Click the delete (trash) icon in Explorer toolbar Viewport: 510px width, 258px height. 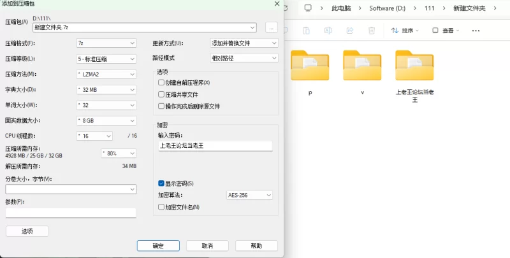pyautogui.click(x=371, y=31)
